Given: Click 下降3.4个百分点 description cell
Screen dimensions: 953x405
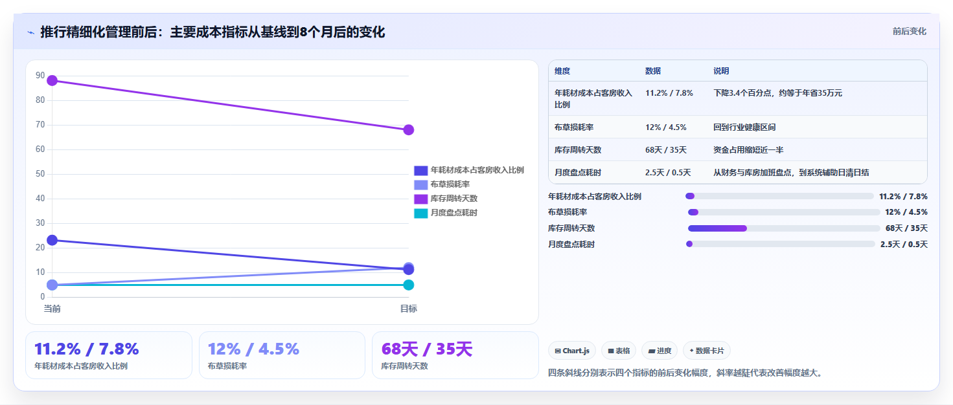Looking at the screenshot, I should (777, 93).
